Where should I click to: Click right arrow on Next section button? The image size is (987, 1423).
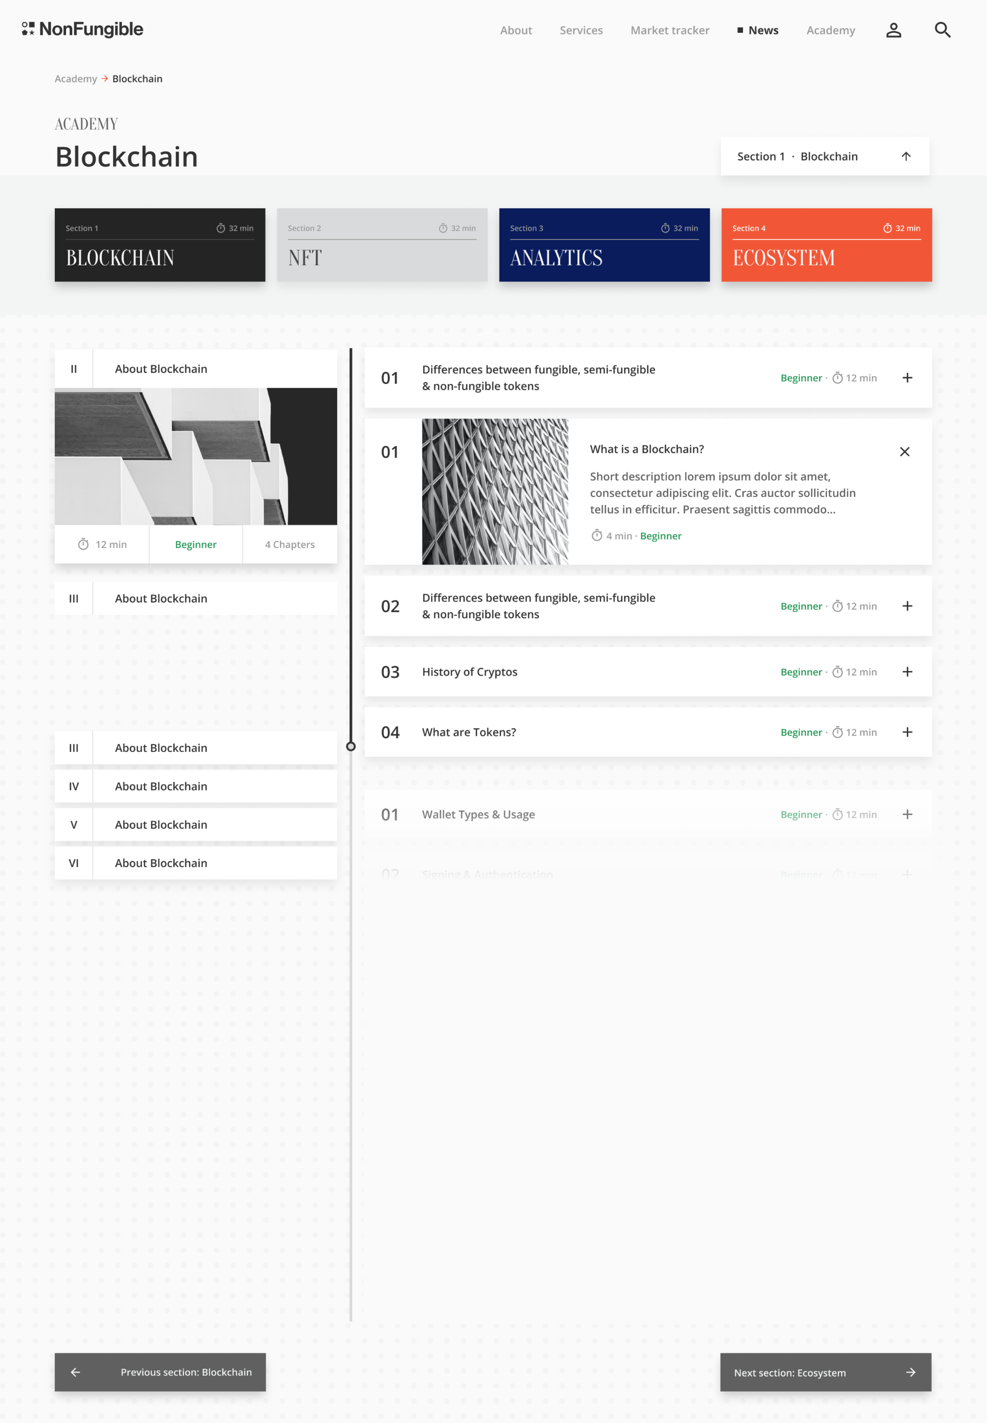click(x=910, y=1372)
